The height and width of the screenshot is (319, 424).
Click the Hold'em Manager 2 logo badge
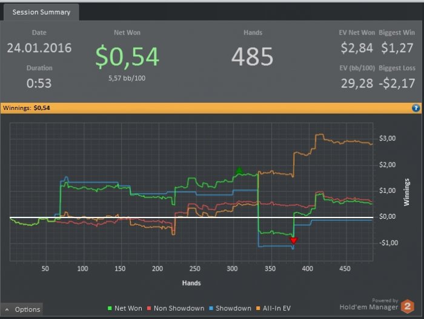point(408,306)
